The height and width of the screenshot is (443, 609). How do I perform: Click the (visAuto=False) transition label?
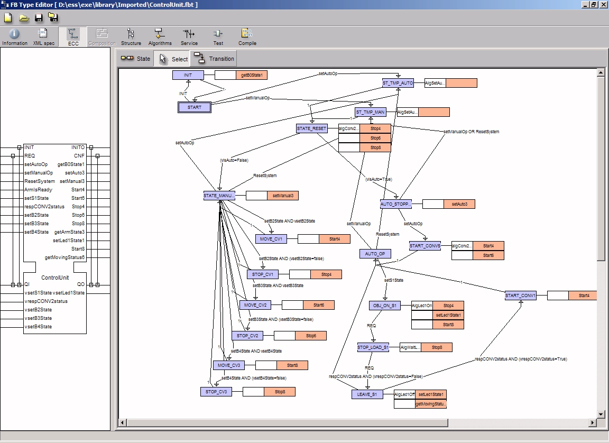click(234, 160)
